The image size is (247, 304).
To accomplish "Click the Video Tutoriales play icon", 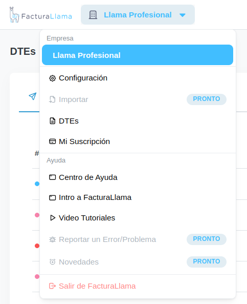I will click(53, 218).
